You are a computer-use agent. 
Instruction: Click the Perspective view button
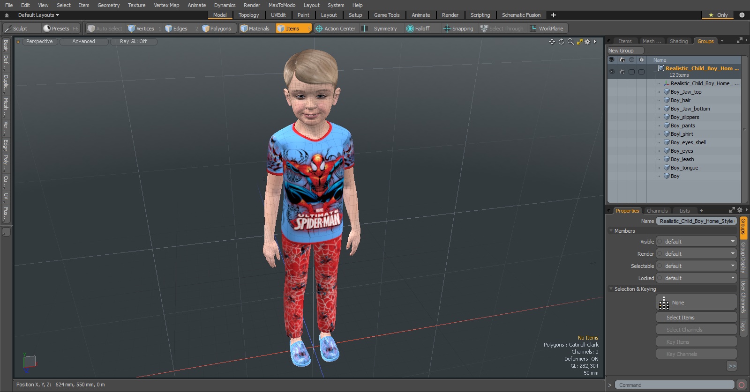tap(39, 41)
